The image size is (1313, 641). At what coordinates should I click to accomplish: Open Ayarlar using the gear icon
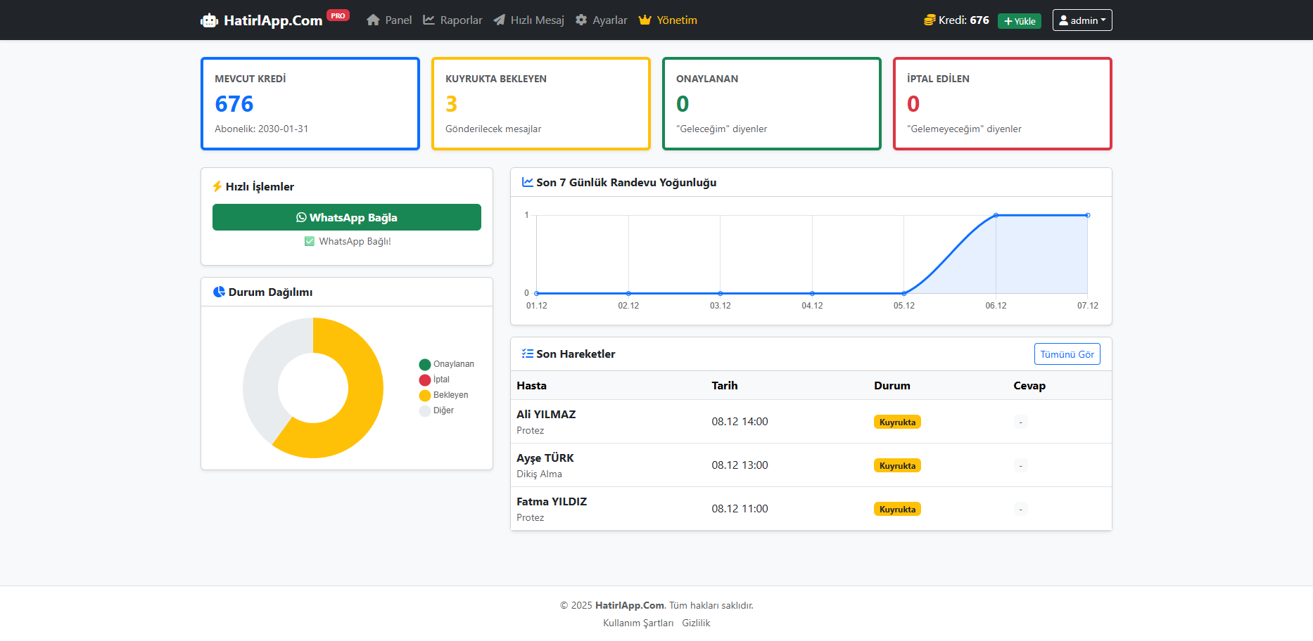(x=580, y=20)
